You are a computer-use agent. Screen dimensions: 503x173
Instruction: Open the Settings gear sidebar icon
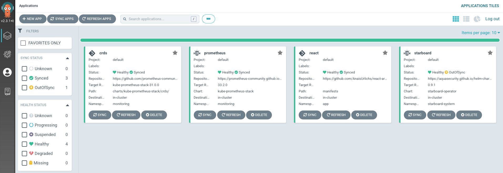point(7,54)
